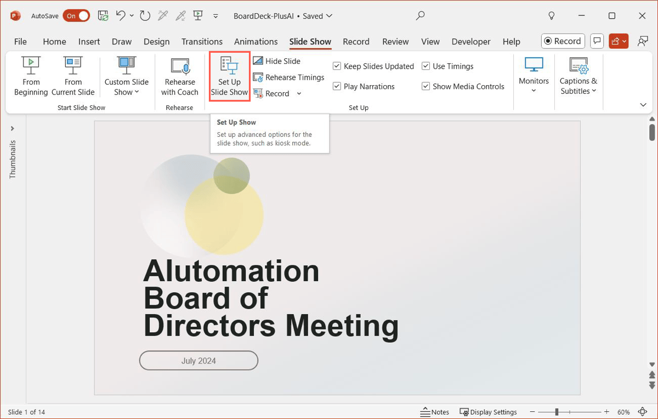
Task: Click the Record button beside Comments
Action: point(563,41)
